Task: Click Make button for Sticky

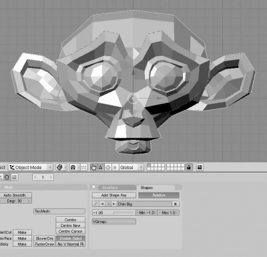Action: pos(22,244)
